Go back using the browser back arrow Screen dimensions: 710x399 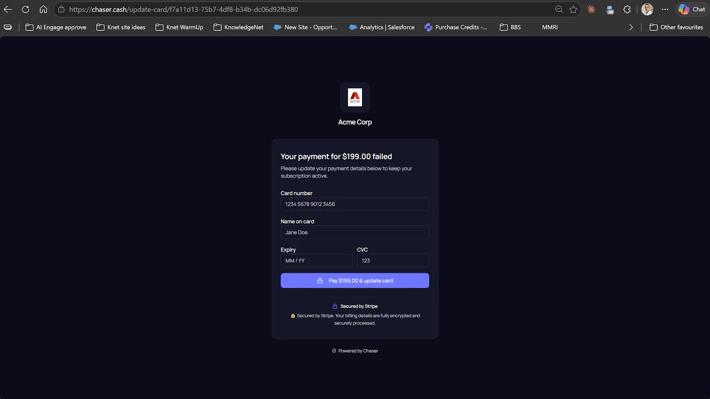coord(8,9)
